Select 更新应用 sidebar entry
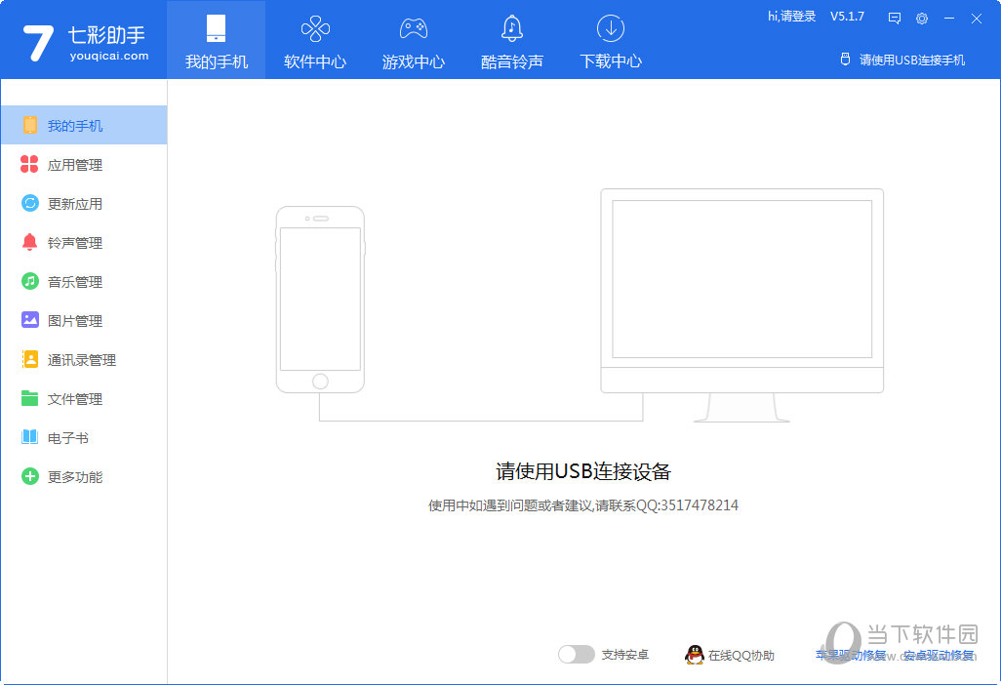 pyautogui.click(x=84, y=204)
